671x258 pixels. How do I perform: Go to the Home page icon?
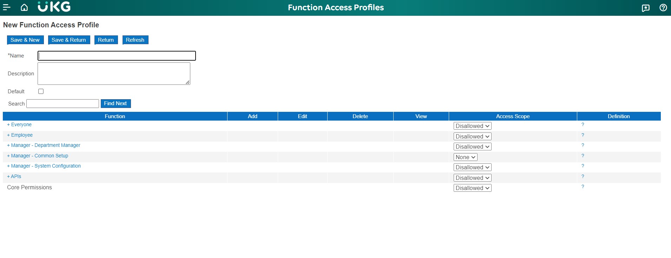pos(24,7)
